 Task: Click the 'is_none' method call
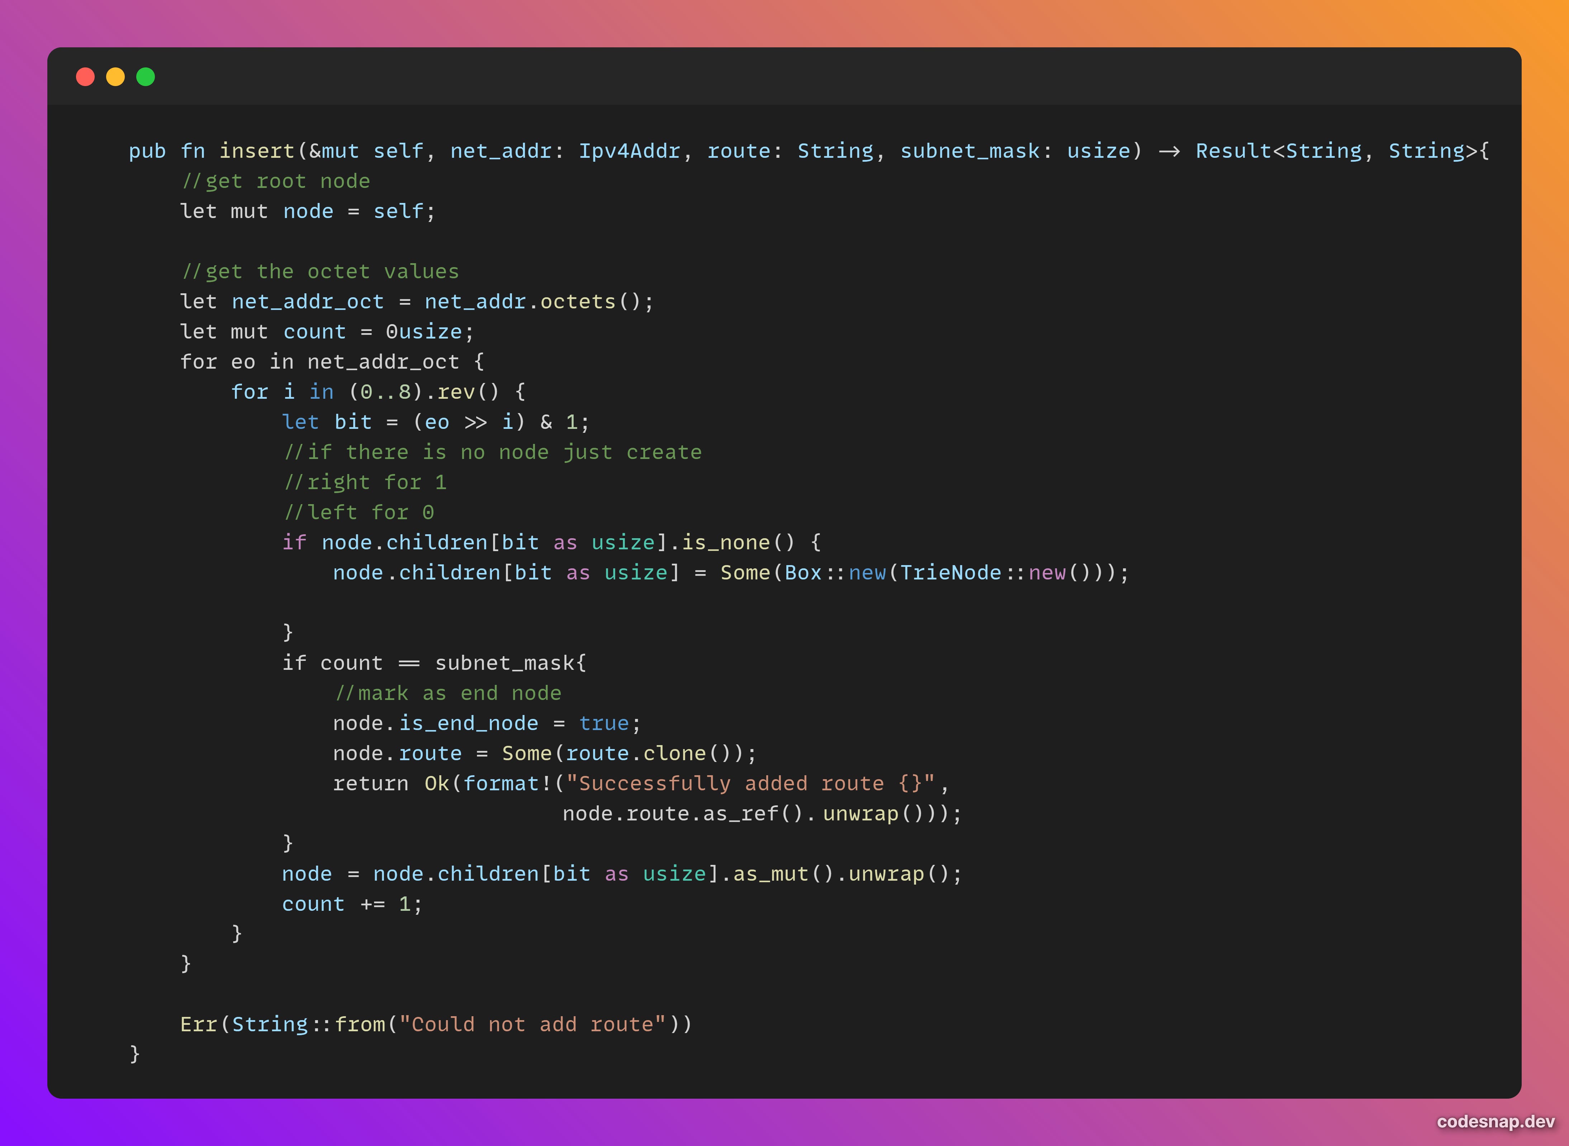pyautogui.click(x=726, y=543)
